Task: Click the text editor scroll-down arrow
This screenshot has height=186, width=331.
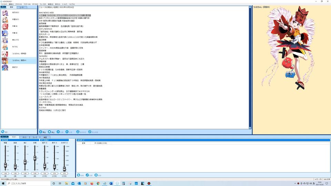Action: [x=250, y=128]
